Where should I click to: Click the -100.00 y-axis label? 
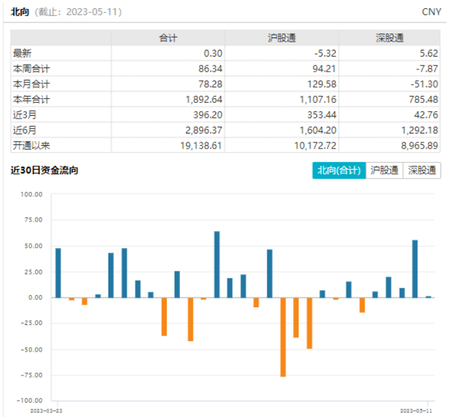click(x=30, y=401)
